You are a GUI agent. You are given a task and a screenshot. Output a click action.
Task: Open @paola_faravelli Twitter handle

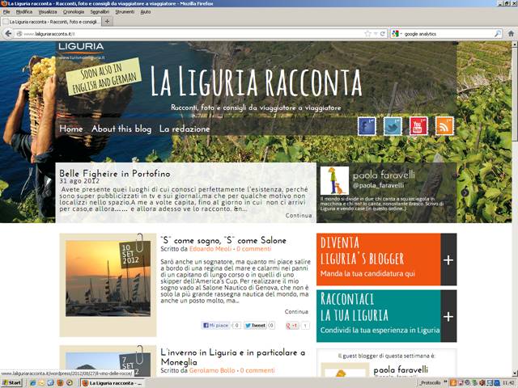coord(378,185)
